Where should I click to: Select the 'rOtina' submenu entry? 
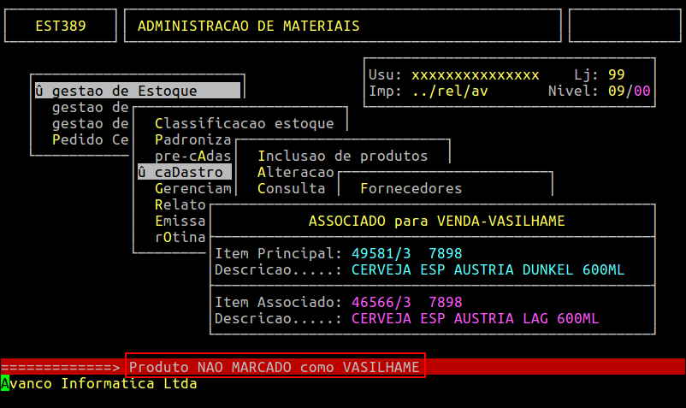pos(180,237)
